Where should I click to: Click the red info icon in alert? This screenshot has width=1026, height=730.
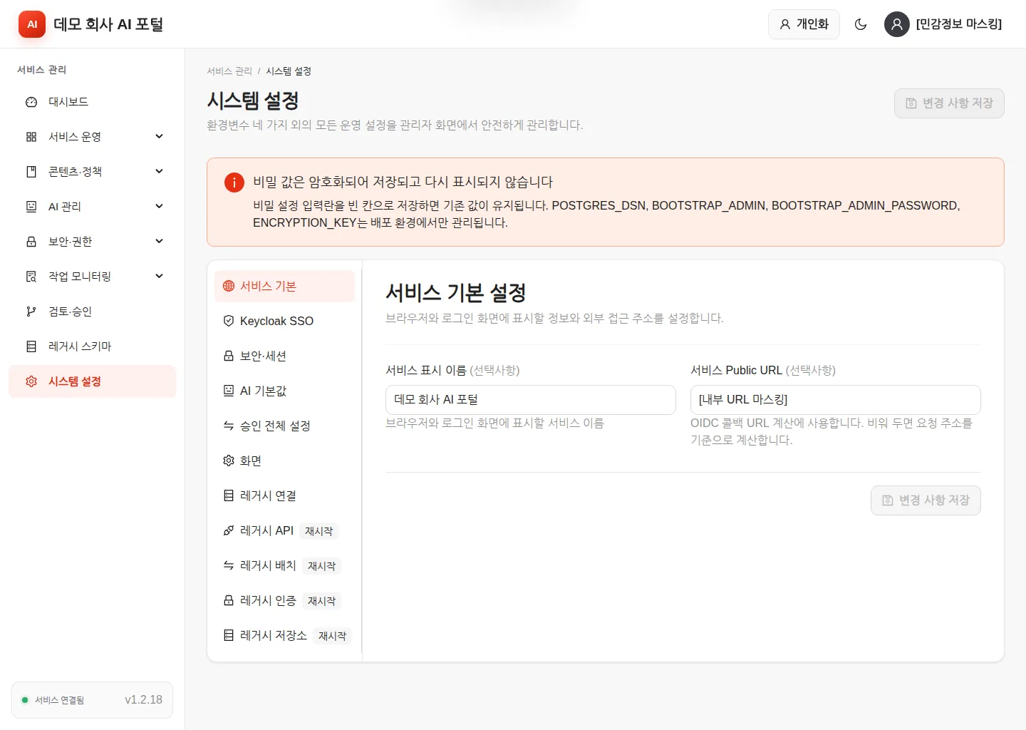pyautogui.click(x=234, y=182)
